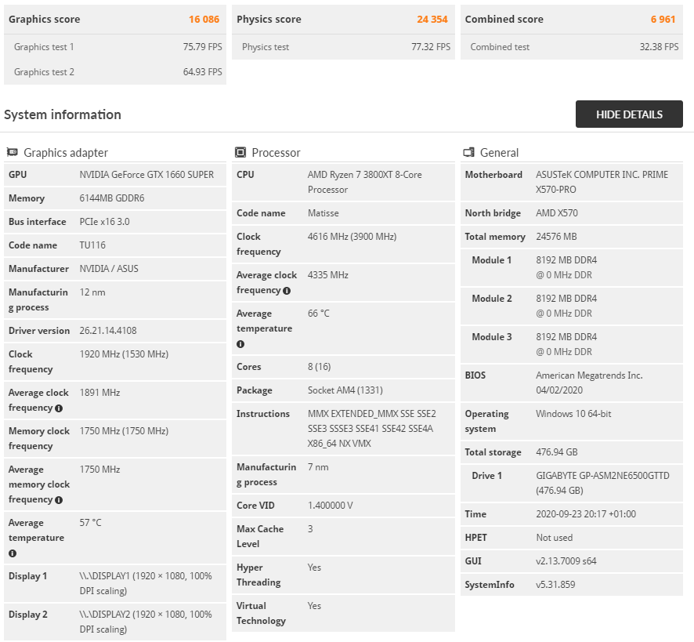Click GPU average temperature 57 °C
Viewport: 694px width, 642px height.
(90, 522)
